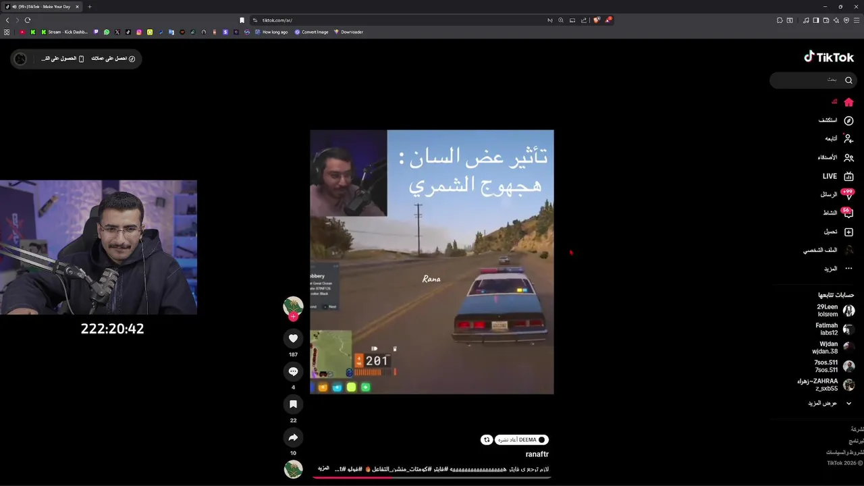This screenshot has height=486, width=864.
Task: Open the More three-dots icon
Action: [x=848, y=269]
